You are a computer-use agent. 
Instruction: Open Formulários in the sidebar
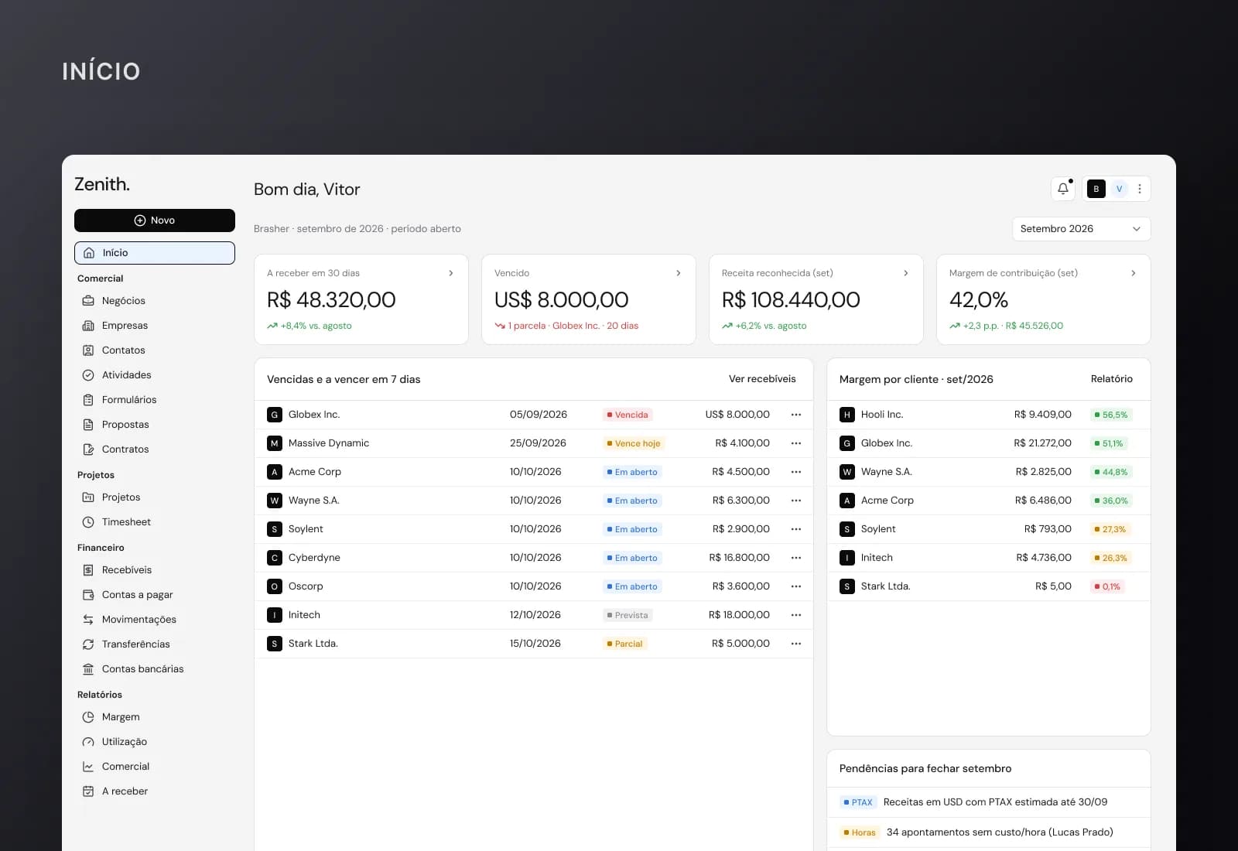point(155,400)
